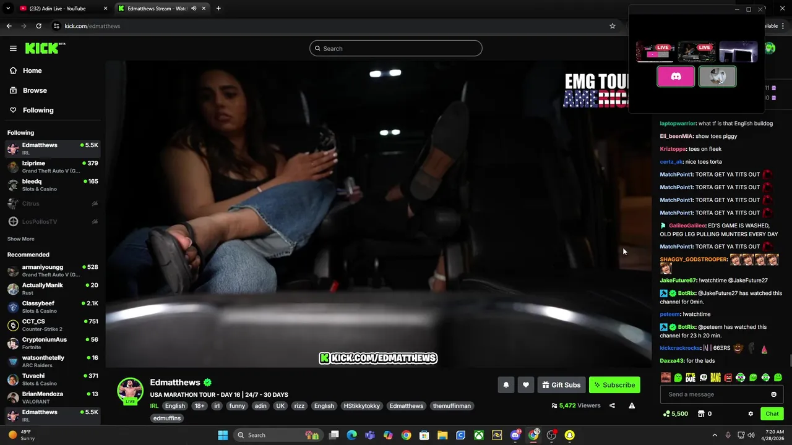Open the bleedq followed channel

click(52, 185)
